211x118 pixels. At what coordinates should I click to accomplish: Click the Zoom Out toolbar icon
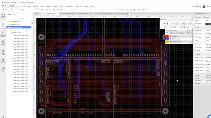(x=50, y=10)
